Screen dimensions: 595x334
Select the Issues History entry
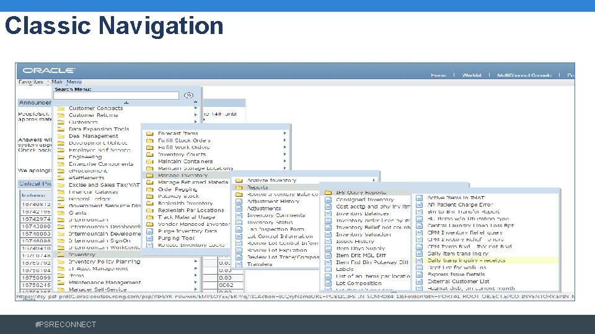(x=355, y=241)
